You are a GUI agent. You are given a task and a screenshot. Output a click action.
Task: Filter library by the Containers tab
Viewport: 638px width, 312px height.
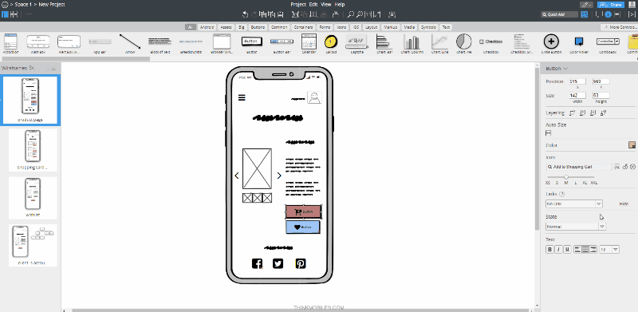coord(303,27)
